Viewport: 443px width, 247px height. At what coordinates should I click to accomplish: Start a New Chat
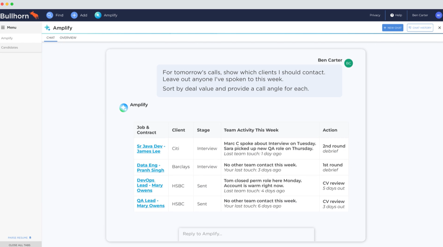(392, 28)
